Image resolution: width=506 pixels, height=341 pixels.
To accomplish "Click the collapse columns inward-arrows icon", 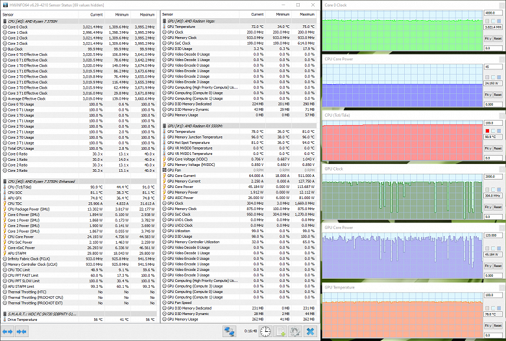I will coord(21,331).
